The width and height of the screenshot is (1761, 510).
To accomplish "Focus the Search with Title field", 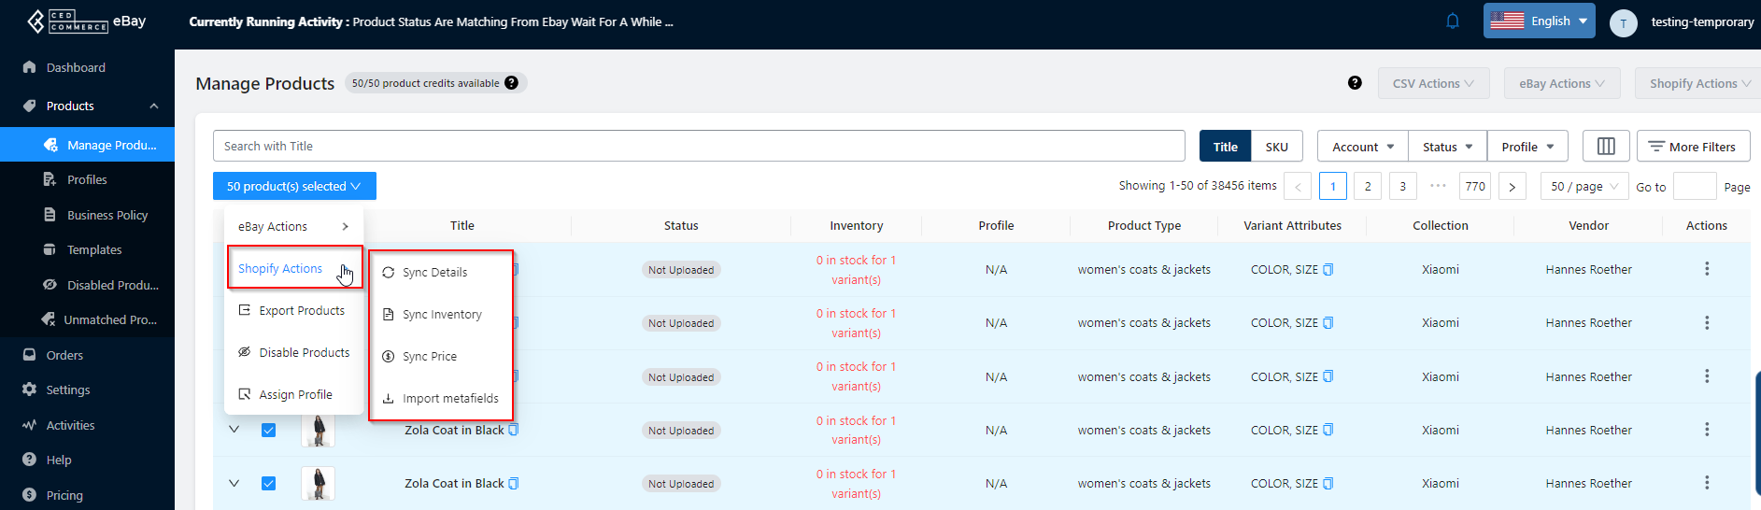I will pyautogui.click(x=699, y=146).
